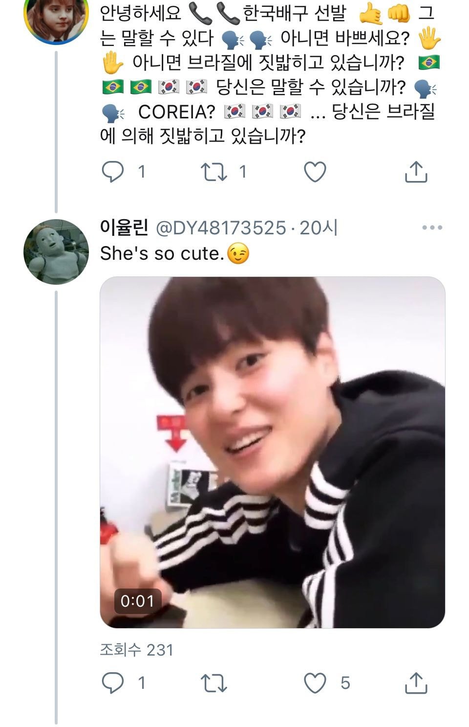469x727 pixels.
Task: Open 이율린's profile picture
Action: tap(56, 251)
